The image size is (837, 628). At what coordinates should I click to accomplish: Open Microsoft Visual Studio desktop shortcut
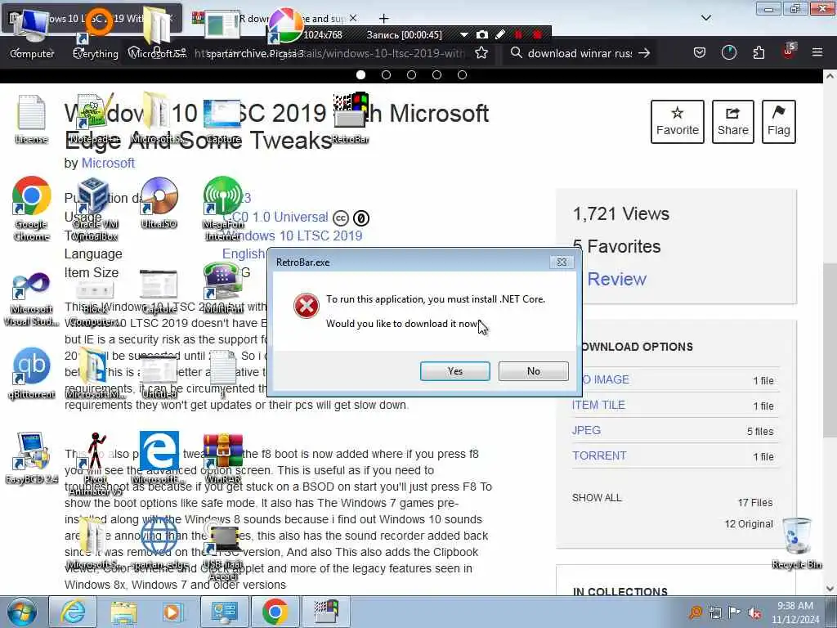32,299
